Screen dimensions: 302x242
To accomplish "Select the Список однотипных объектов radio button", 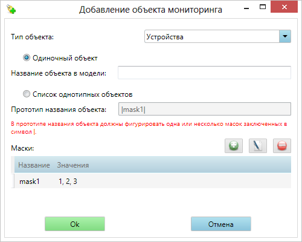I will (x=27, y=94).
